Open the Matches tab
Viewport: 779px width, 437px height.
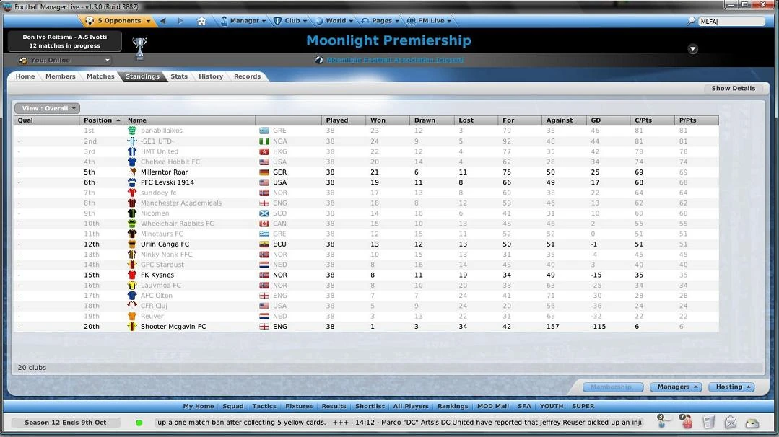tap(100, 76)
